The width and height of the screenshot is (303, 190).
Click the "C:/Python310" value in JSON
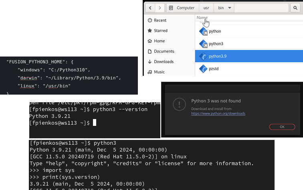[68, 70]
